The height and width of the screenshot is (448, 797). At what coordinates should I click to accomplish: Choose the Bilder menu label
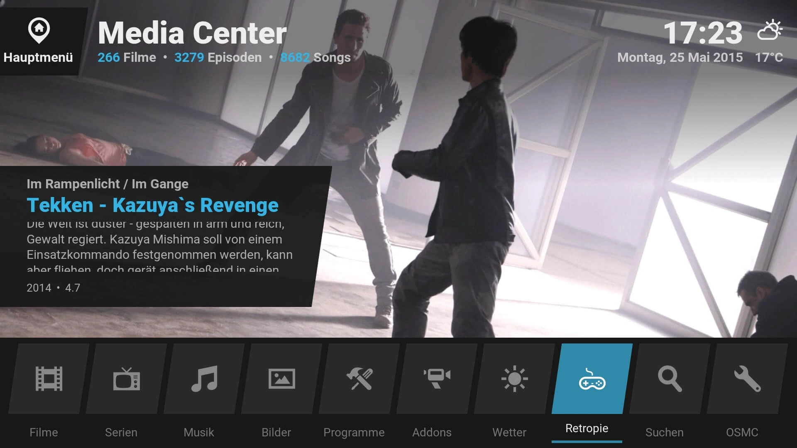[276, 432]
